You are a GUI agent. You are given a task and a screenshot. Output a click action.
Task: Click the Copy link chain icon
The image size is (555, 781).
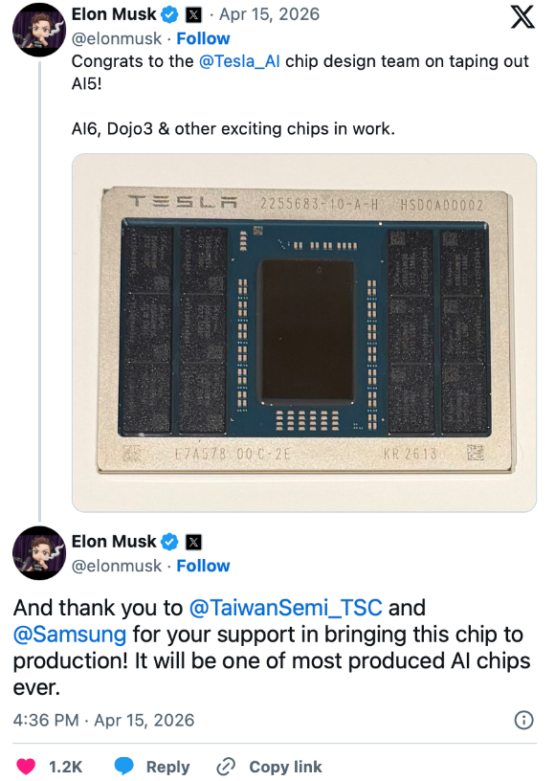[225, 767]
